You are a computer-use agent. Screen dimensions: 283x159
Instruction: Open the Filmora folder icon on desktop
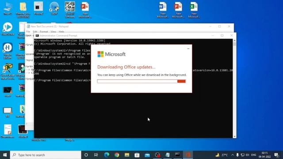(x=23, y=10)
